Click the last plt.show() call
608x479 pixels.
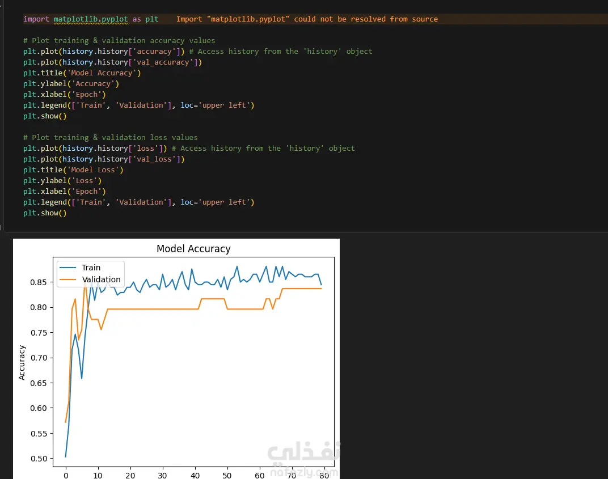pyautogui.click(x=45, y=213)
